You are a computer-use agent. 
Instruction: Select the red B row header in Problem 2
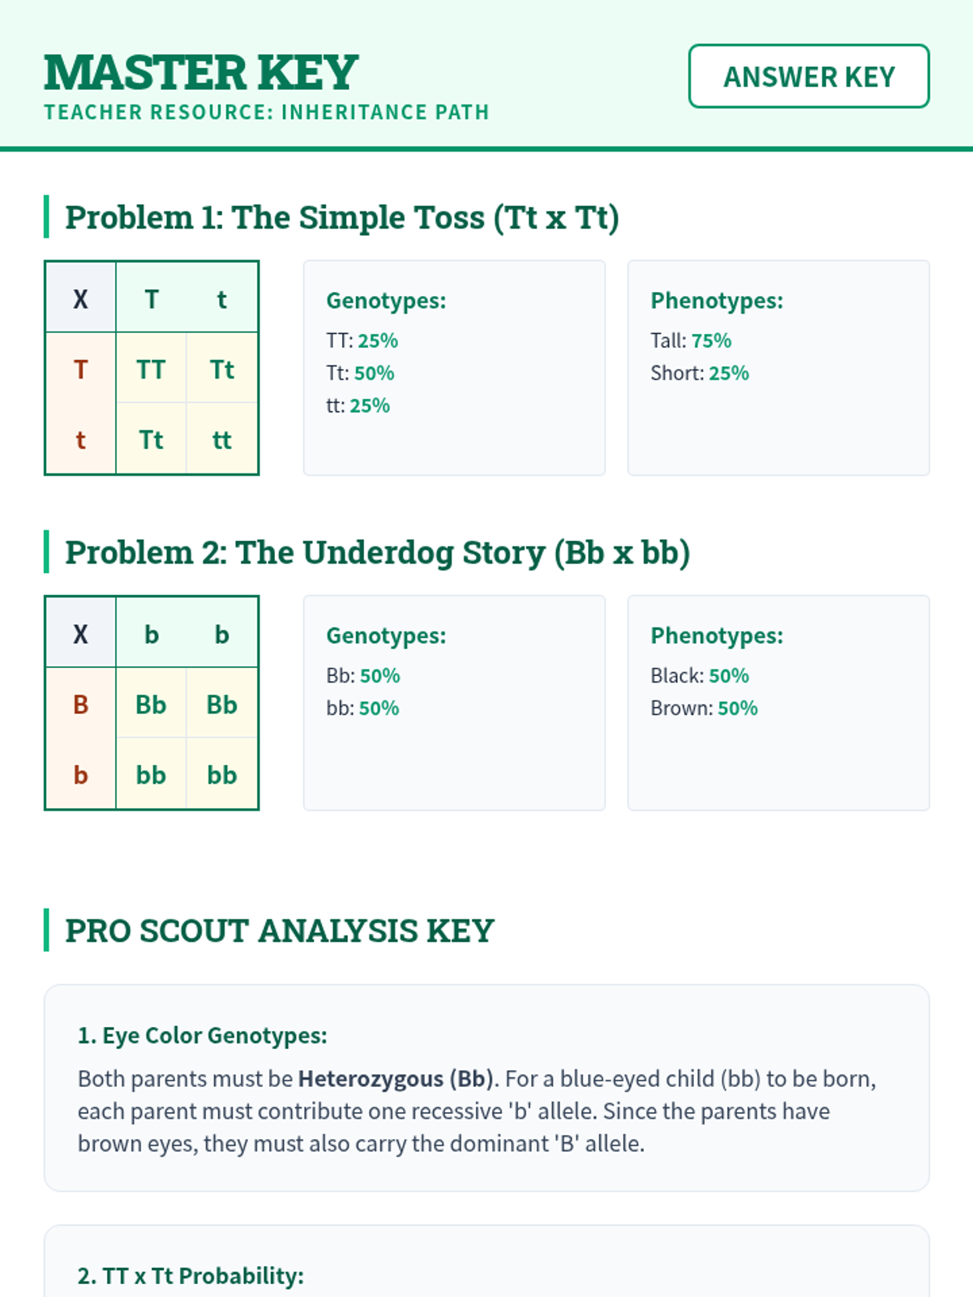pyautogui.click(x=80, y=704)
